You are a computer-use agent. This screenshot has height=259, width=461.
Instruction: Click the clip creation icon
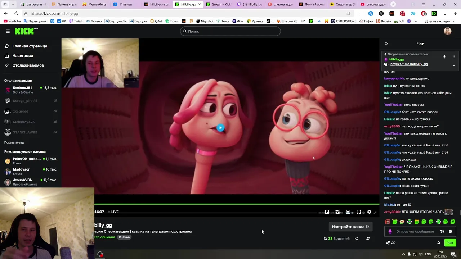tap(337, 212)
